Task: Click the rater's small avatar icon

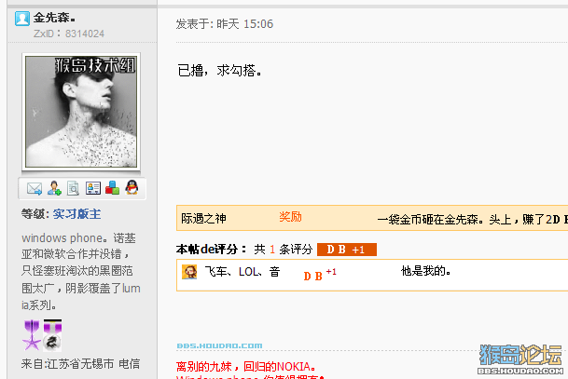Action: [189, 272]
